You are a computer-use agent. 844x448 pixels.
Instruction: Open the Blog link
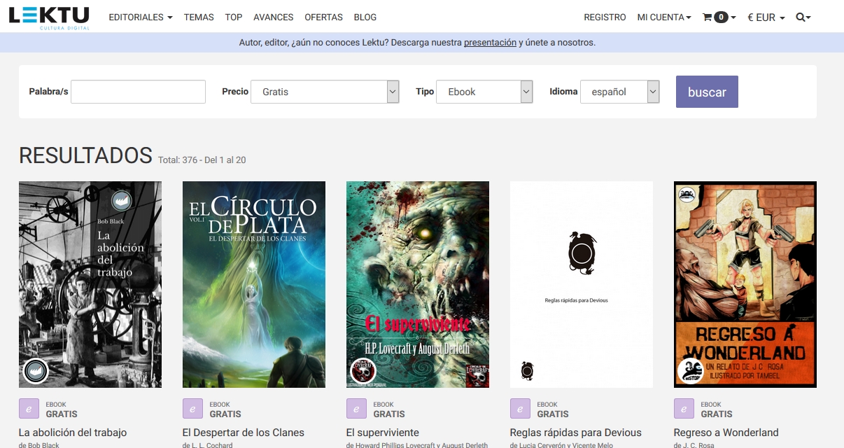coord(365,17)
